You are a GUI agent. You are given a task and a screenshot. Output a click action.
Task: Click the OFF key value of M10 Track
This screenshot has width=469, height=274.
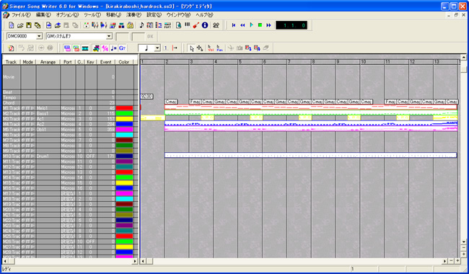91,156
